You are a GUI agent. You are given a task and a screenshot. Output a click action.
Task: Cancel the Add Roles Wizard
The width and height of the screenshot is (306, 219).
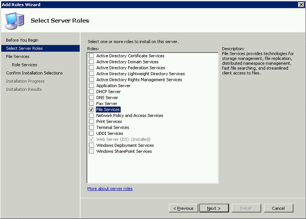point(278,208)
